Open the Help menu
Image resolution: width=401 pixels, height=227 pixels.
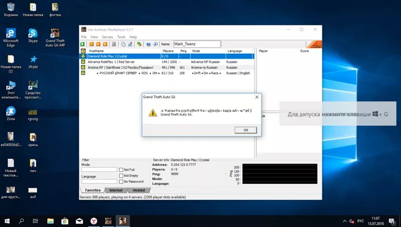tap(133, 37)
